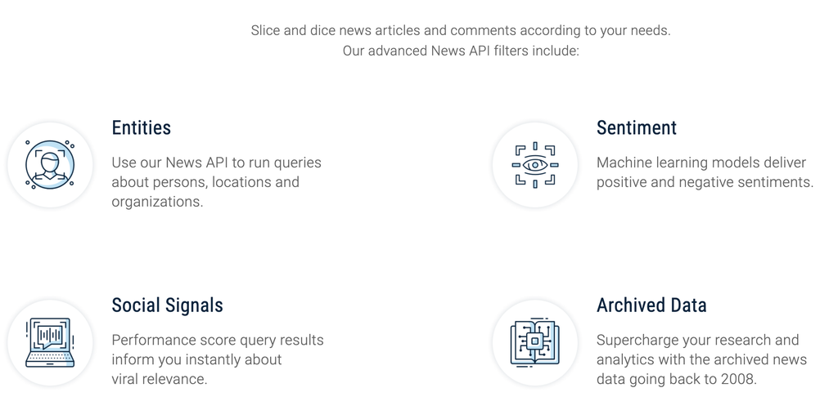Screen dimensions: 838x419
Task: Click the 'Slice and dice news articles' intro line
Action: tap(461, 30)
